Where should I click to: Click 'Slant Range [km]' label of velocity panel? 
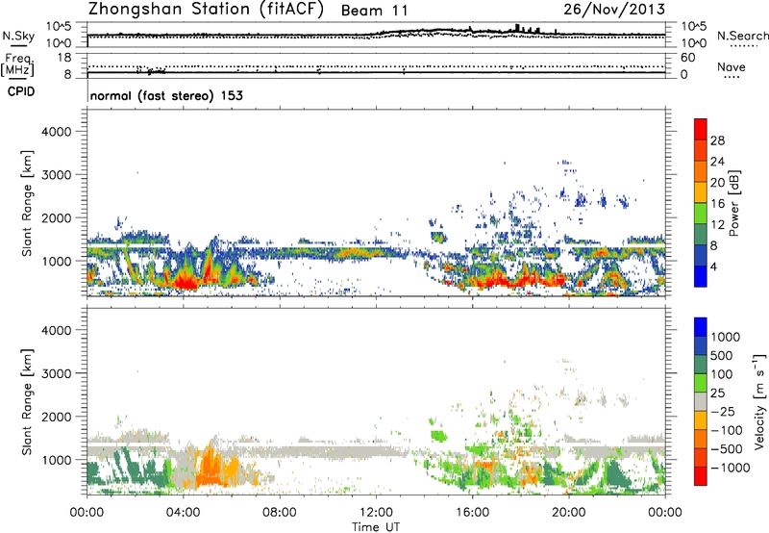tap(27, 401)
